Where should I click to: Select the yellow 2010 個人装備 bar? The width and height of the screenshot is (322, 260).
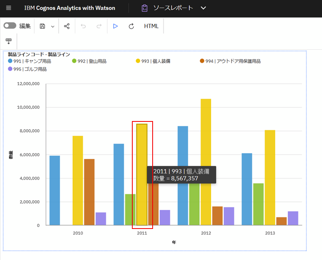[78, 181]
